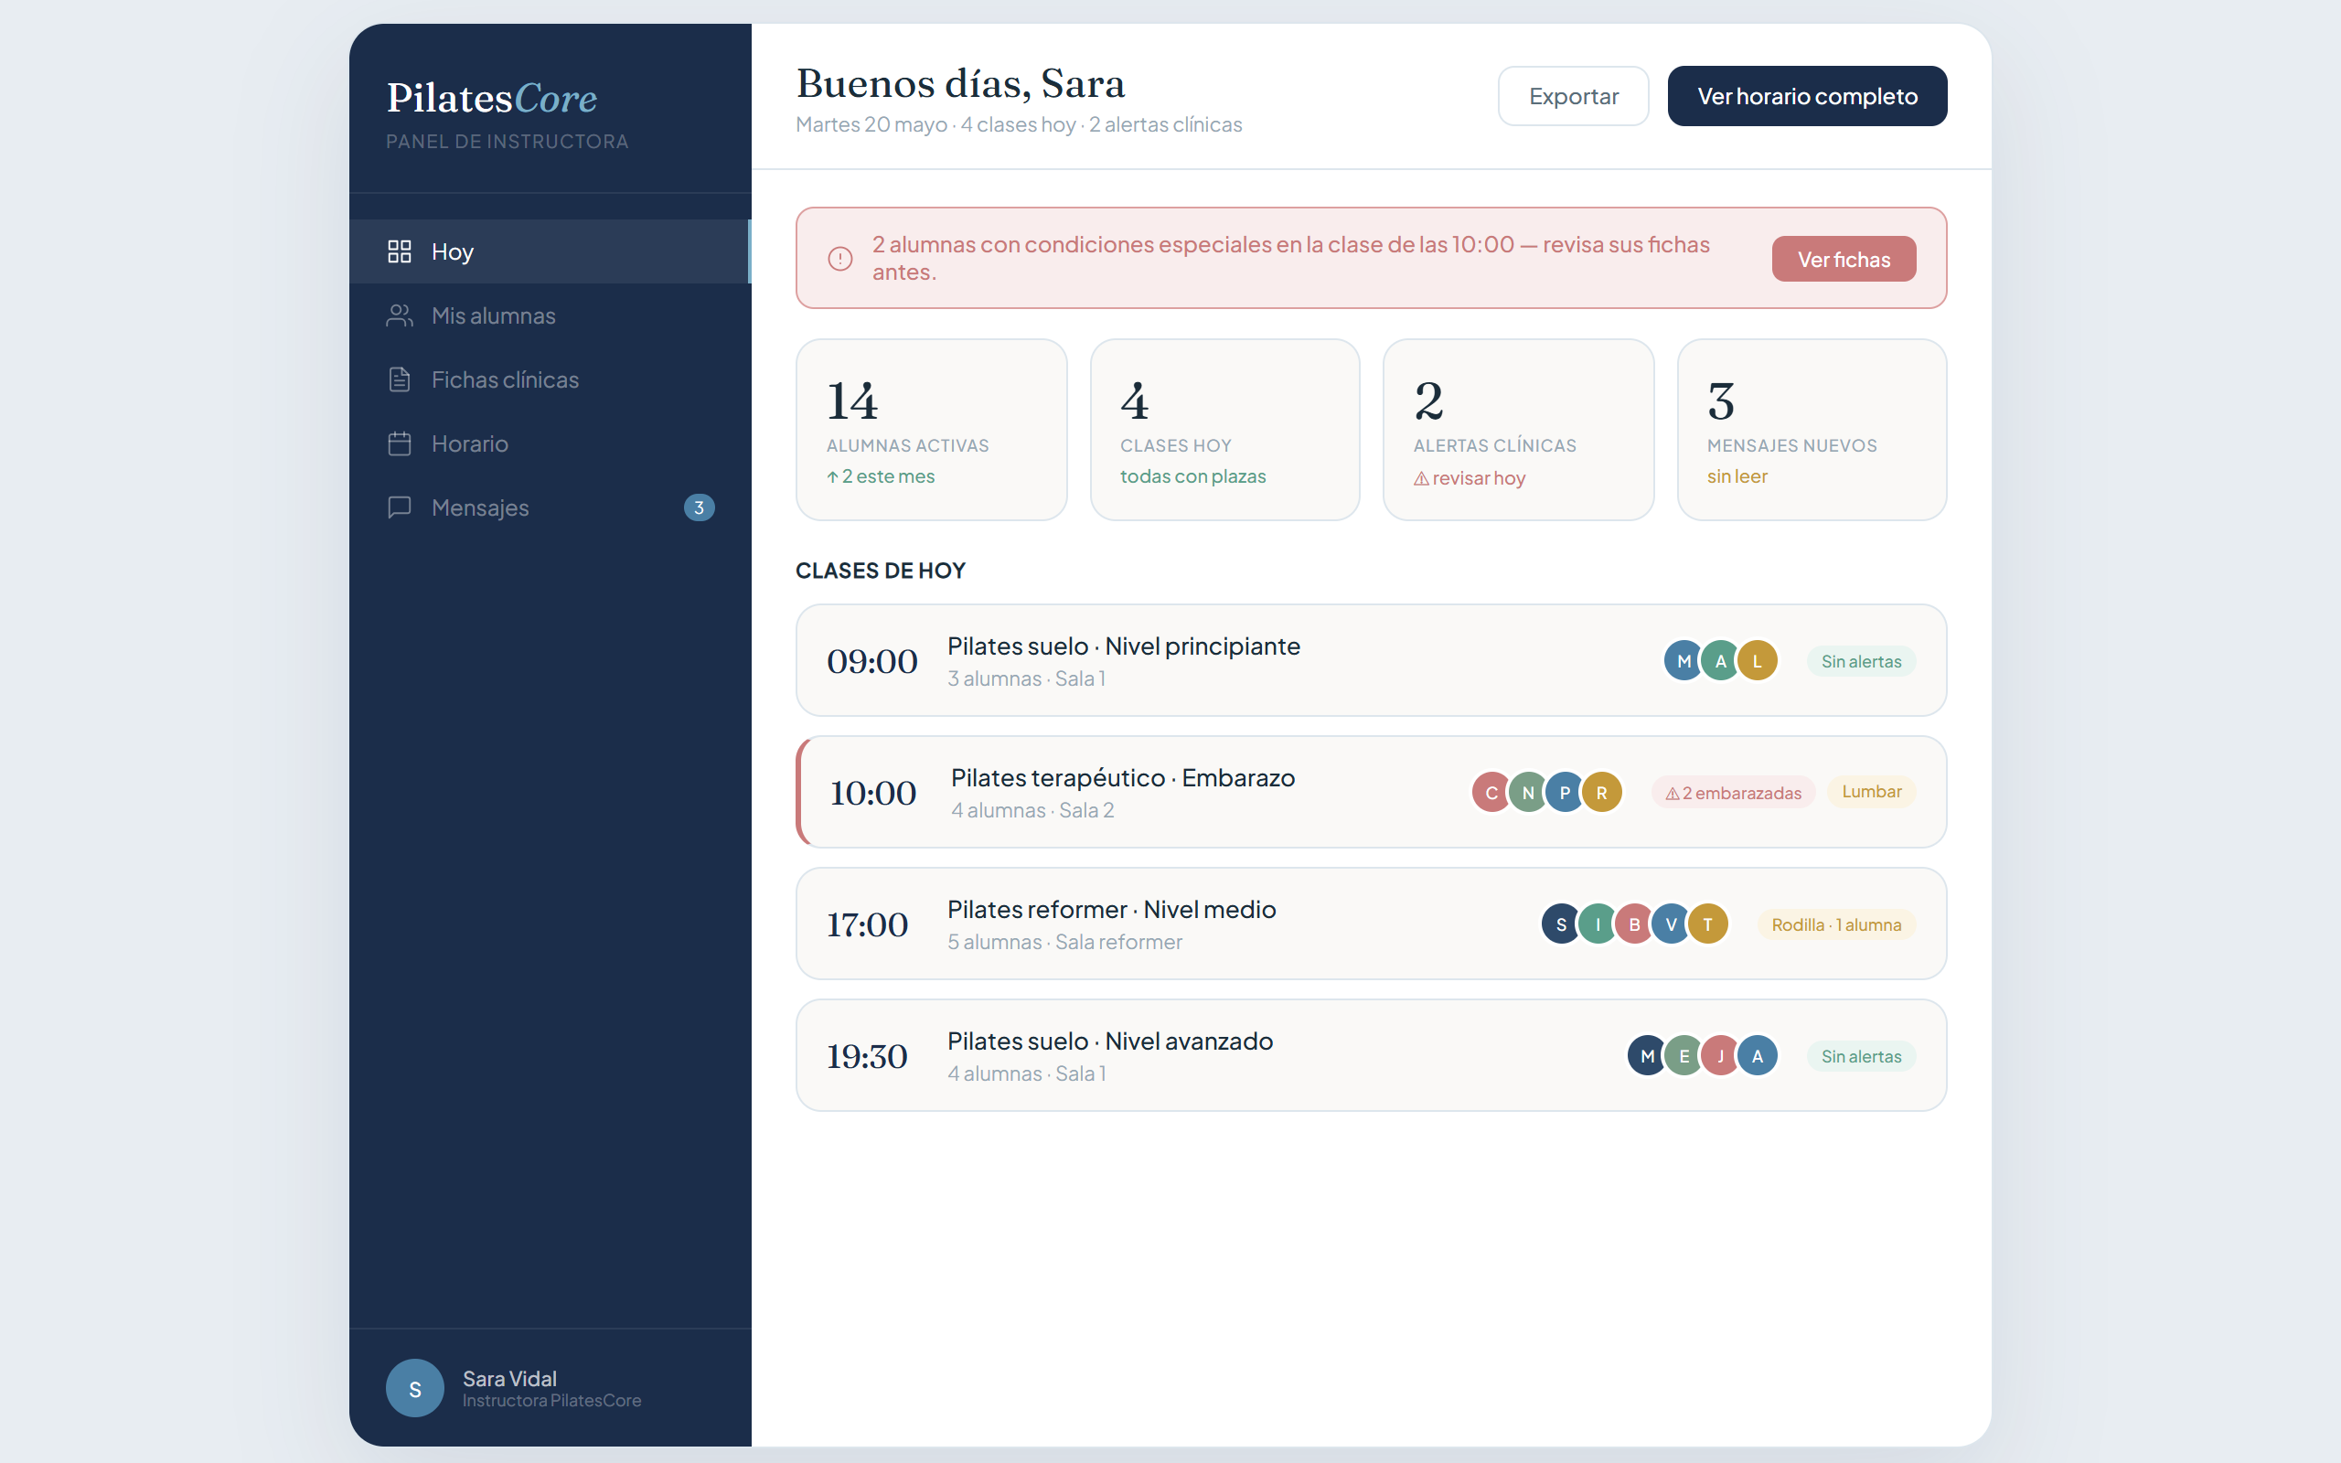2341x1463 pixels.
Task: Click avatar S in the 17:00 class
Action: tap(1560, 924)
